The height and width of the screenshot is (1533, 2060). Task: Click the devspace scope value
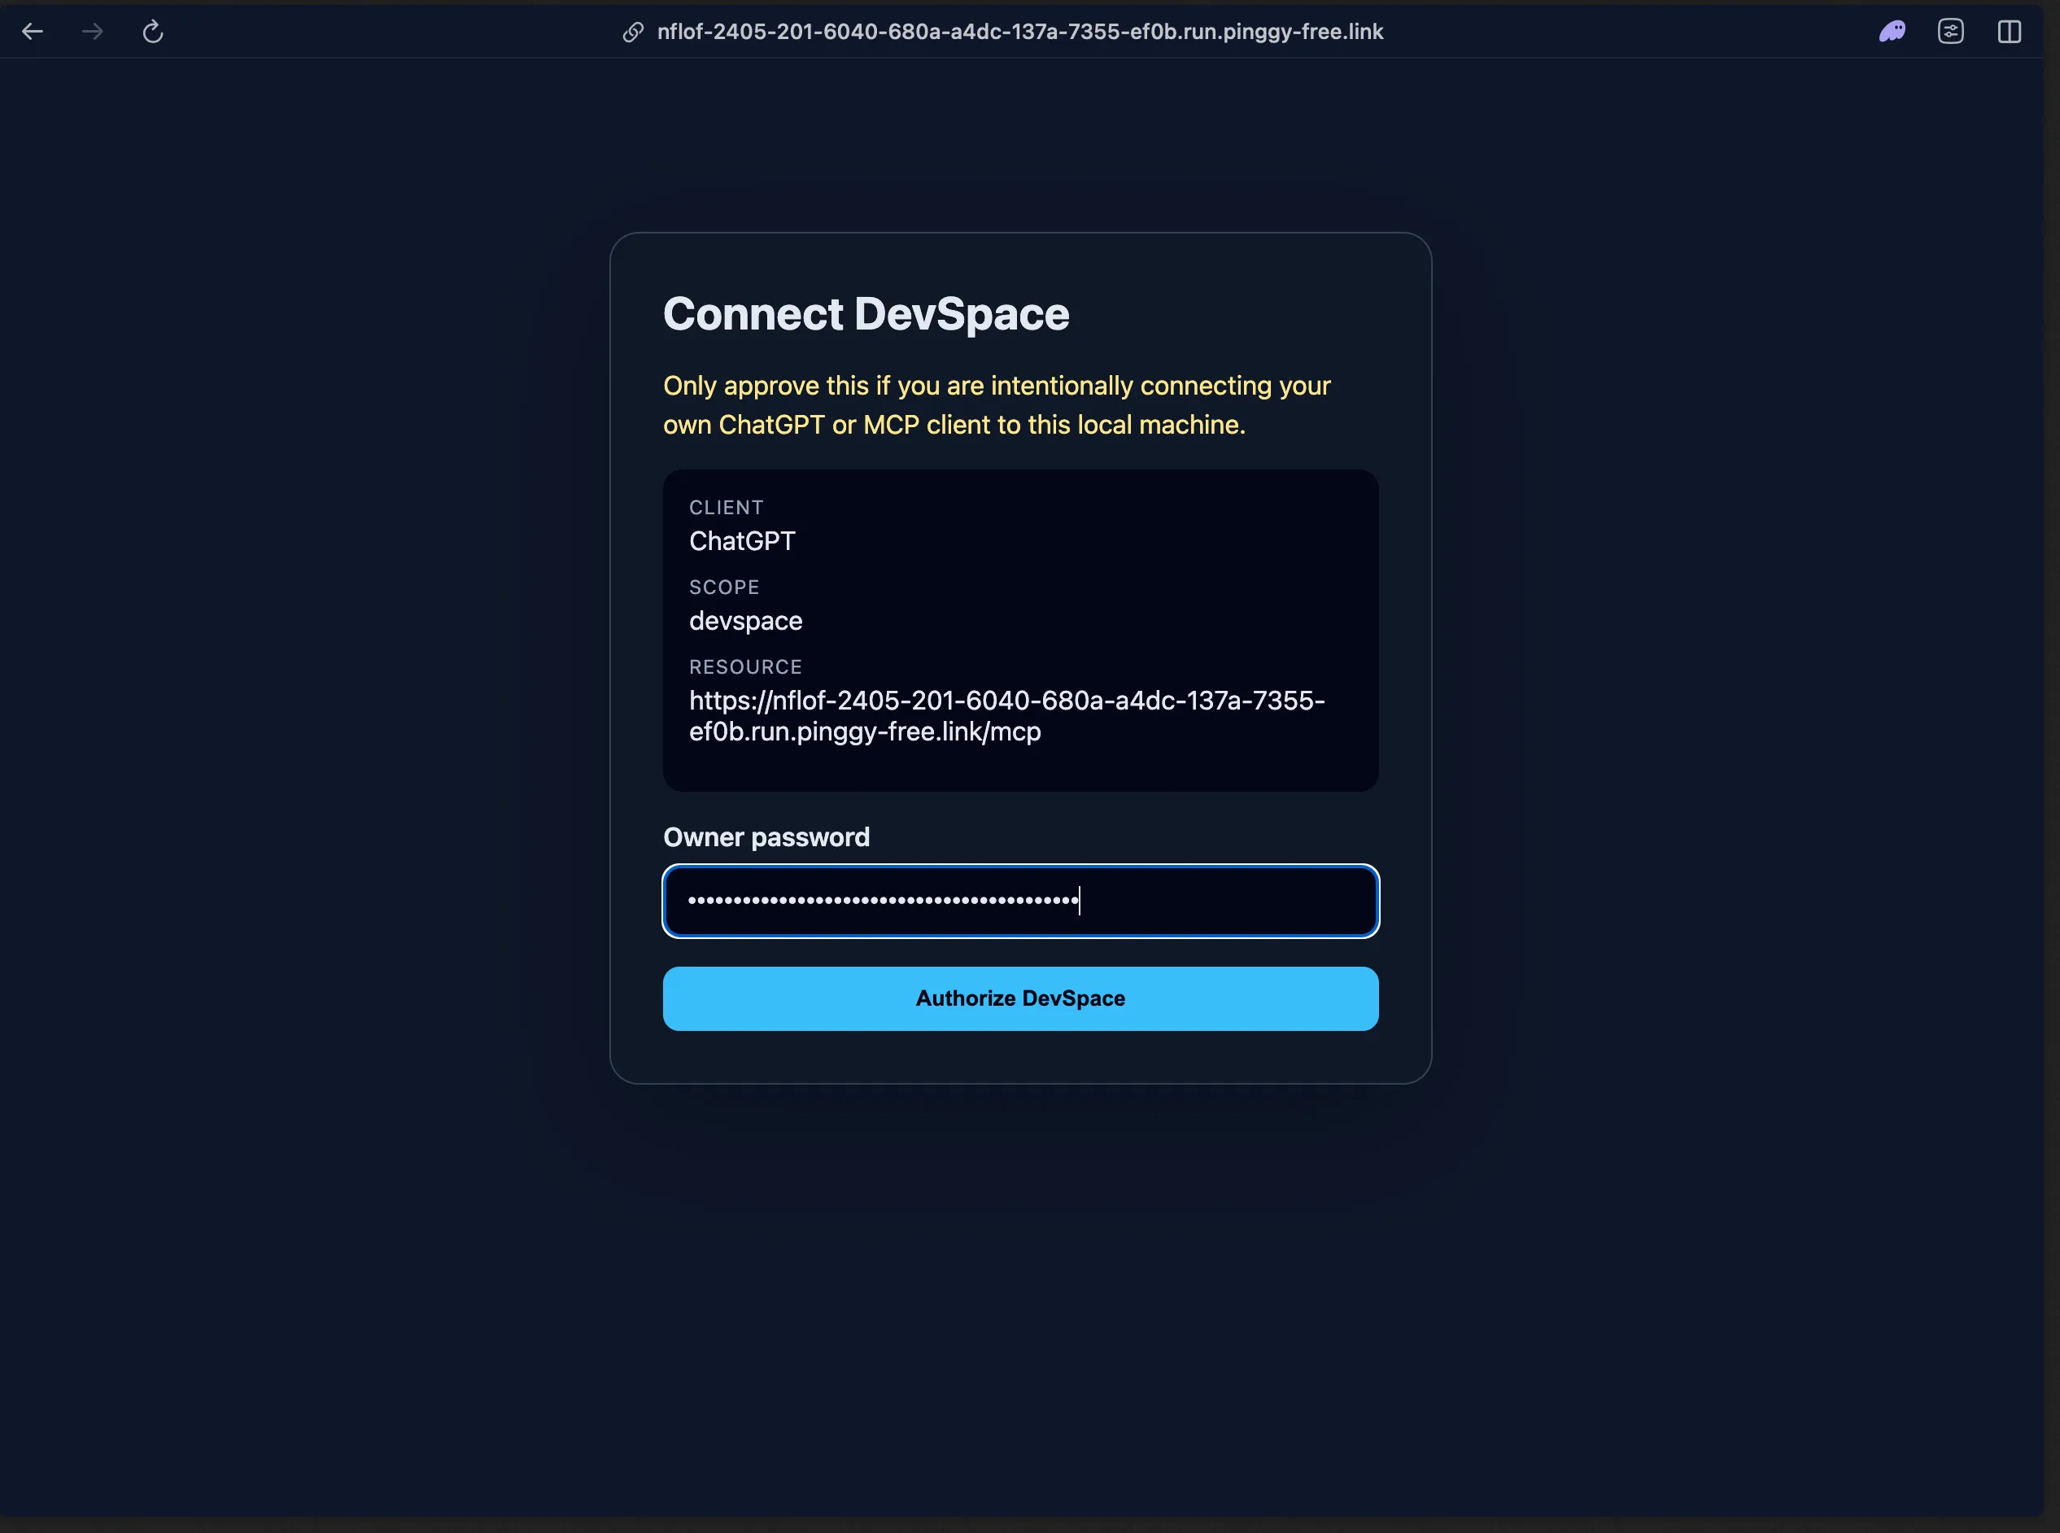pyautogui.click(x=746, y=621)
